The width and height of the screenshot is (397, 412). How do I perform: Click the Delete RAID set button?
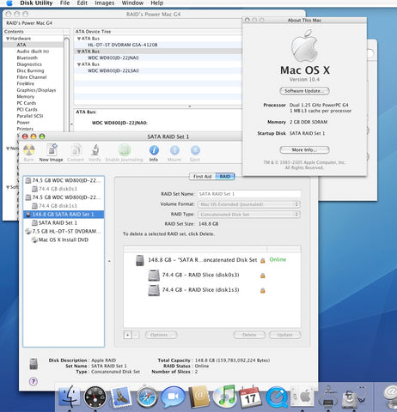click(x=249, y=335)
